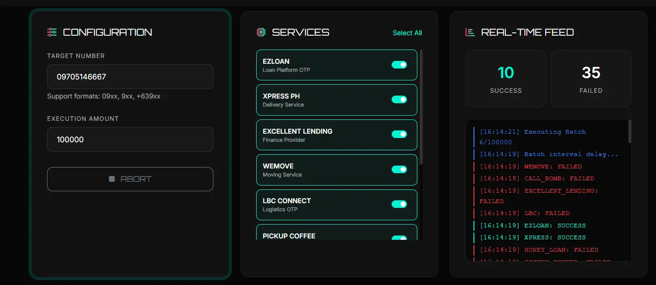Focus the Execution Amount input field
Screen dimensions: 656x285
coord(130,139)
